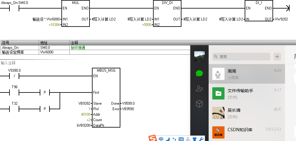The height and width of the screenshot is (141, 296).
Task: Open the Sogou soft keyboard icon
Action: 181,139
